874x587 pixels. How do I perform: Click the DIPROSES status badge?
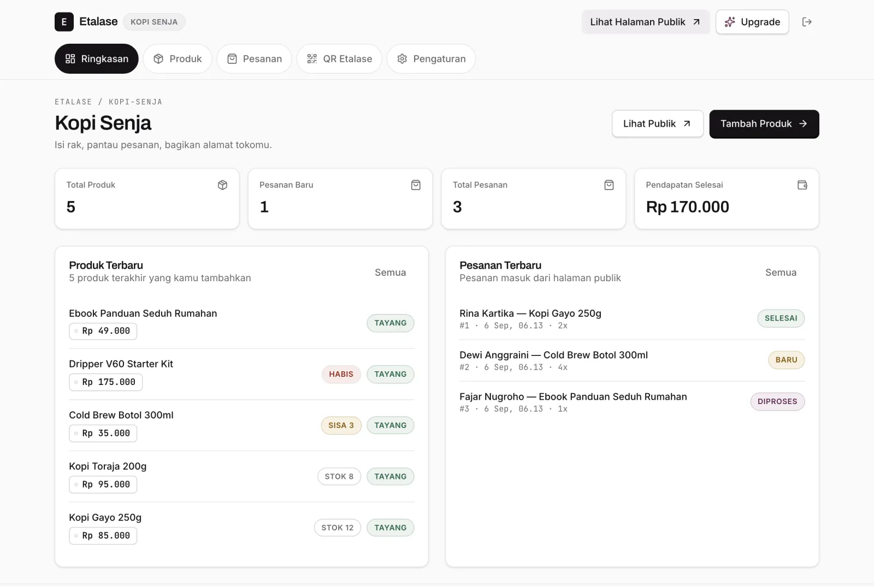coord(777,401)
